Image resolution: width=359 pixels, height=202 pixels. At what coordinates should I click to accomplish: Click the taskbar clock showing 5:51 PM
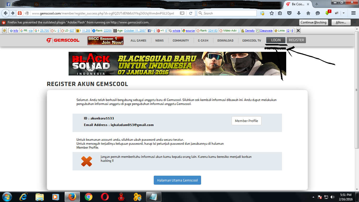(346, 197)
